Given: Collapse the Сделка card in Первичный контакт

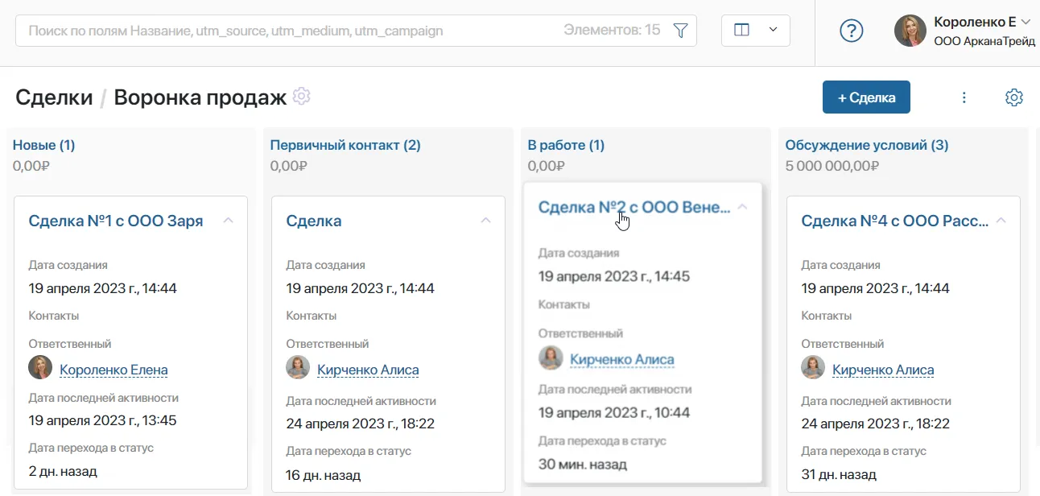Looking at the screenshot, I should [485, 220].
